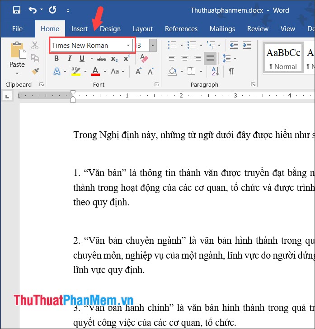Open the Review tab

pos(258,29)
